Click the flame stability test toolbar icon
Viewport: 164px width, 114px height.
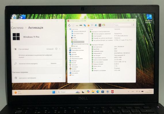pos(89,25)
